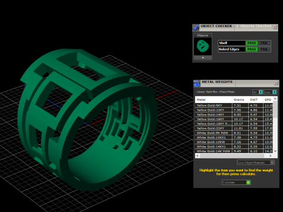The image size is (283, 212).
Task: Click the 4.86 DWT value
Action: (x=254, y=110)
